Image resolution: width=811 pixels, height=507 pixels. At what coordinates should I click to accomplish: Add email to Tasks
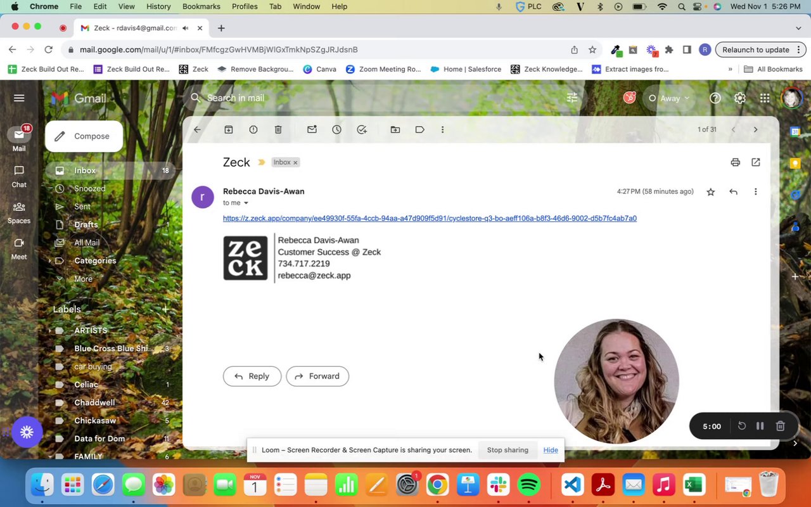(362, 129)
